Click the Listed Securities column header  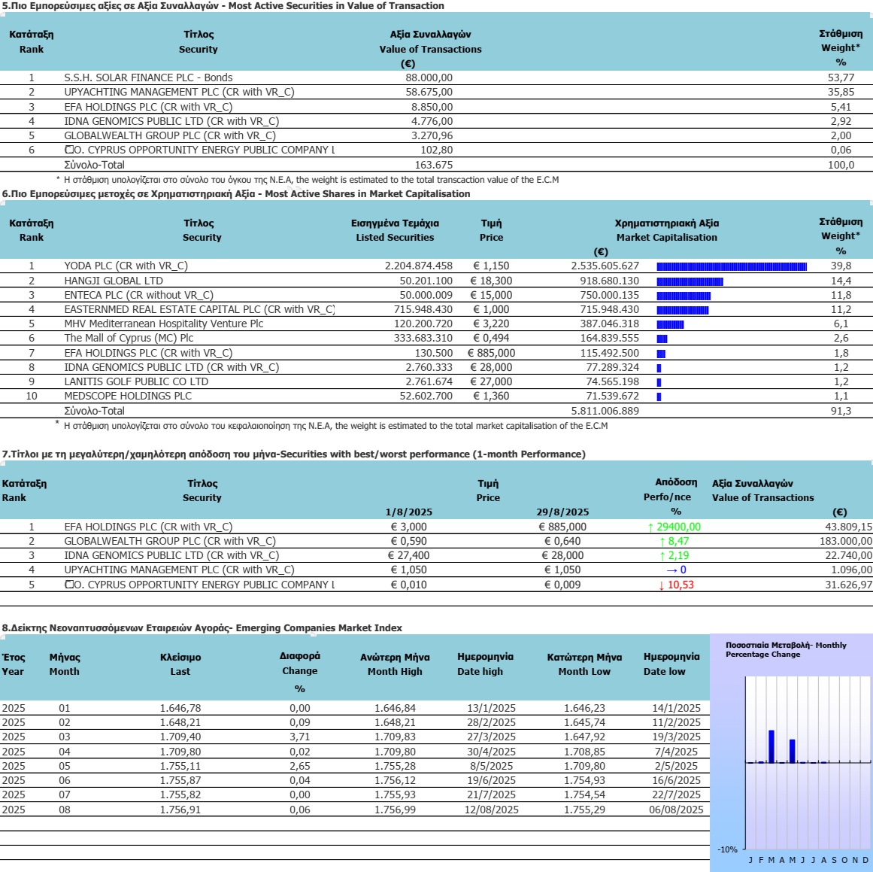click(395, 237)
